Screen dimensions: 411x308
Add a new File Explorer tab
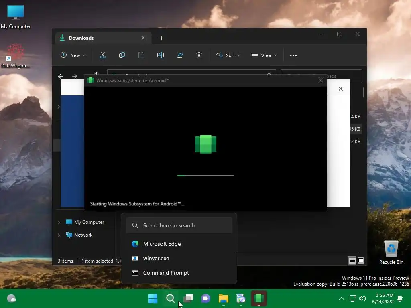[161, 38]
